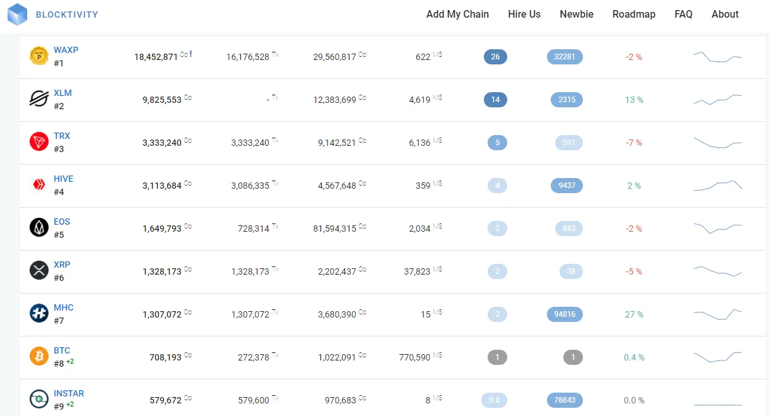Go to the Newbie section
Image resolution: width=769 pixels, height=416 pixels.
(x=577, y=14)
